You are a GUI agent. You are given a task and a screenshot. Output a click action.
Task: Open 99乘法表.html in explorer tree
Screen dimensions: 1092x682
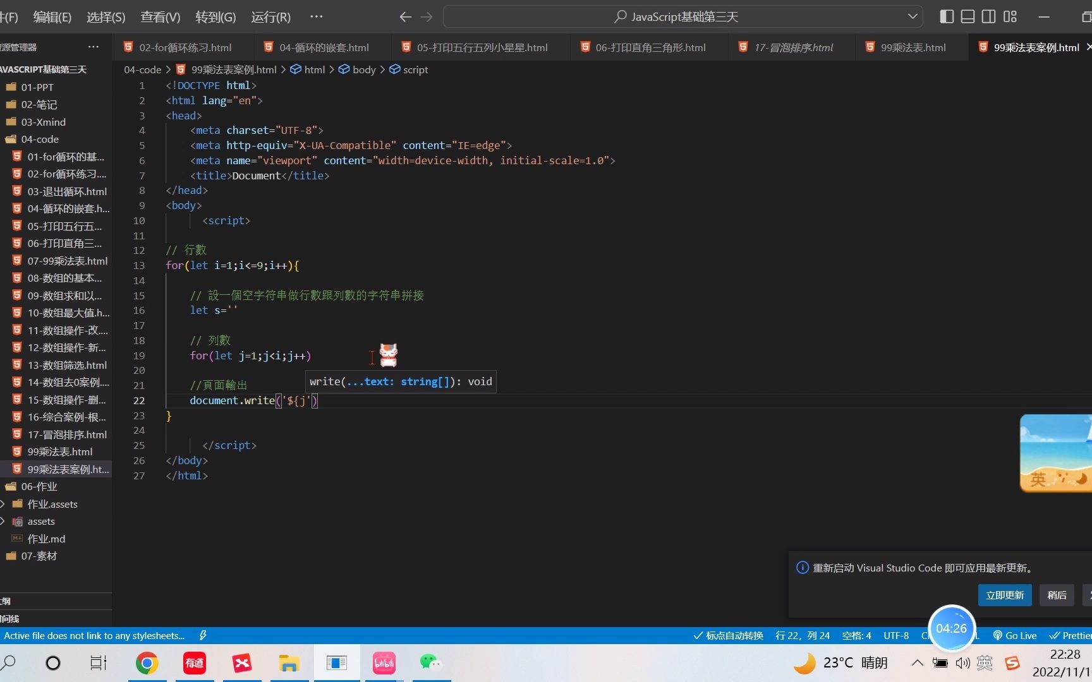point(56,452)
